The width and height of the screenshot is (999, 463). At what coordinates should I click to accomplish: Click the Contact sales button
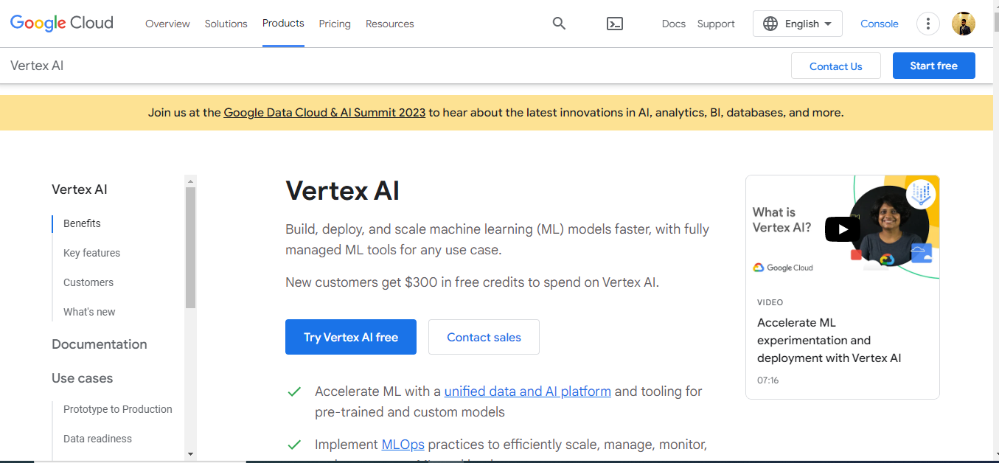pyautogui.click(x=484, y=337)
